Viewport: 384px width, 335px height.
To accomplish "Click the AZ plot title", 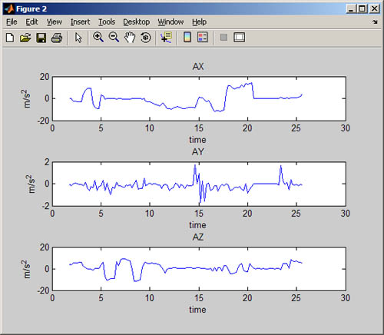I will [x=198, y=237].
